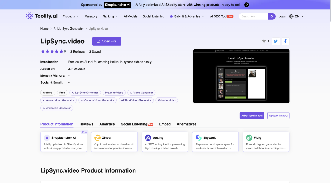The width and height of the screenshot is (331, 183).
Task: Click the Image to Video tag
Action: pos(114,93)
